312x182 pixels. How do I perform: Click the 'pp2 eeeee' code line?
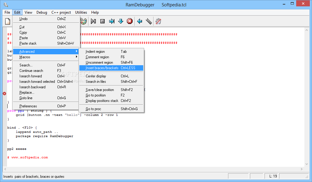(x=17, y=149)
